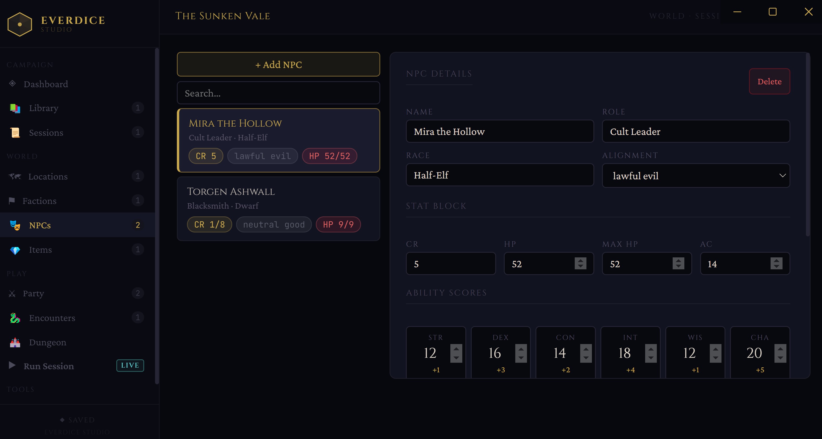Click the Everdice hexagon logo icon

19,24
